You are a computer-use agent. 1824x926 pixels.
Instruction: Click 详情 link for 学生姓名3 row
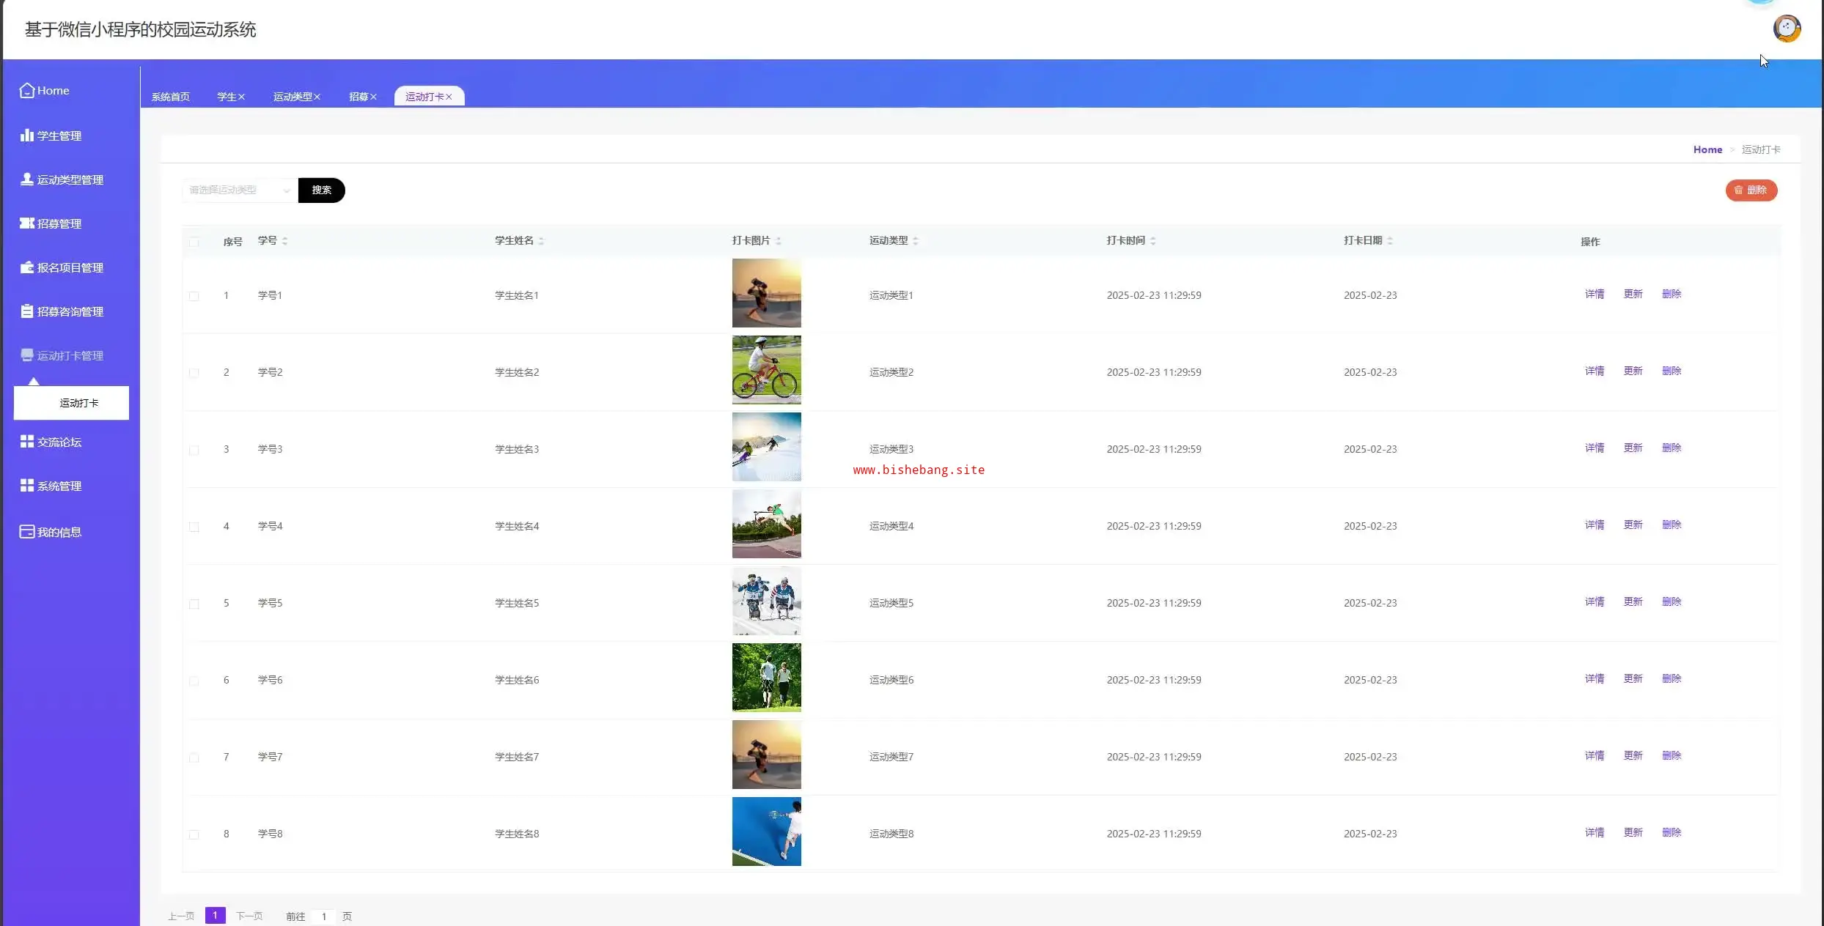click(1594, 448)
